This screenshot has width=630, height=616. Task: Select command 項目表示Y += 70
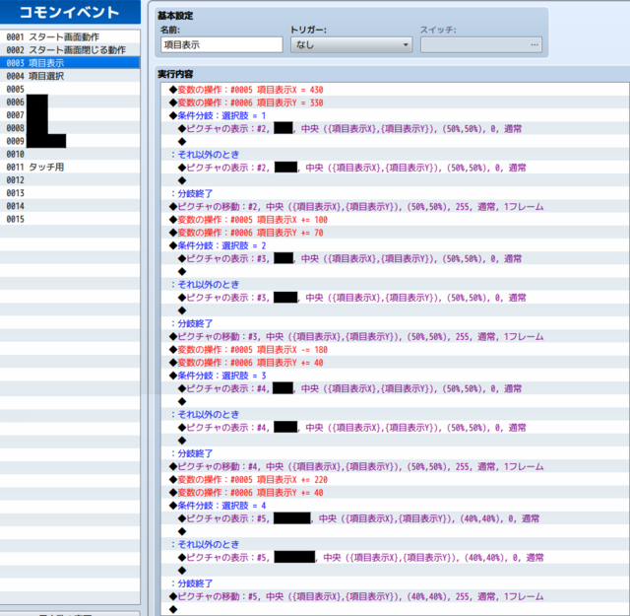(396, 233)
